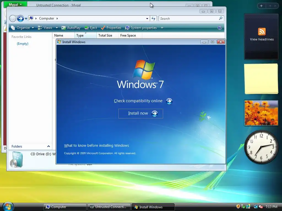Click the green checkmark tray icon
The width and height of the screenshot is (282, 211).
[243, 207]
